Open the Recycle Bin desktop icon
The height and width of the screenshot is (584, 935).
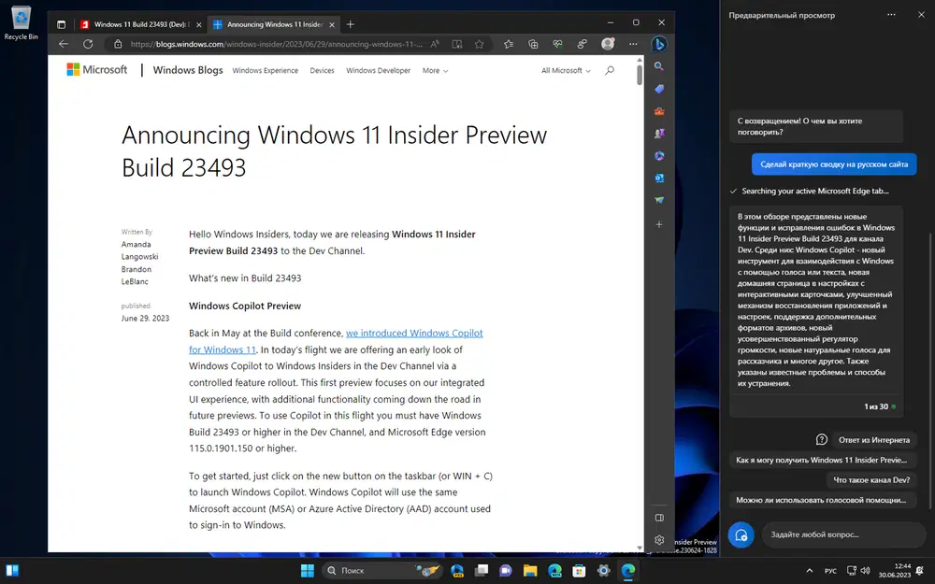click(21, 24)
